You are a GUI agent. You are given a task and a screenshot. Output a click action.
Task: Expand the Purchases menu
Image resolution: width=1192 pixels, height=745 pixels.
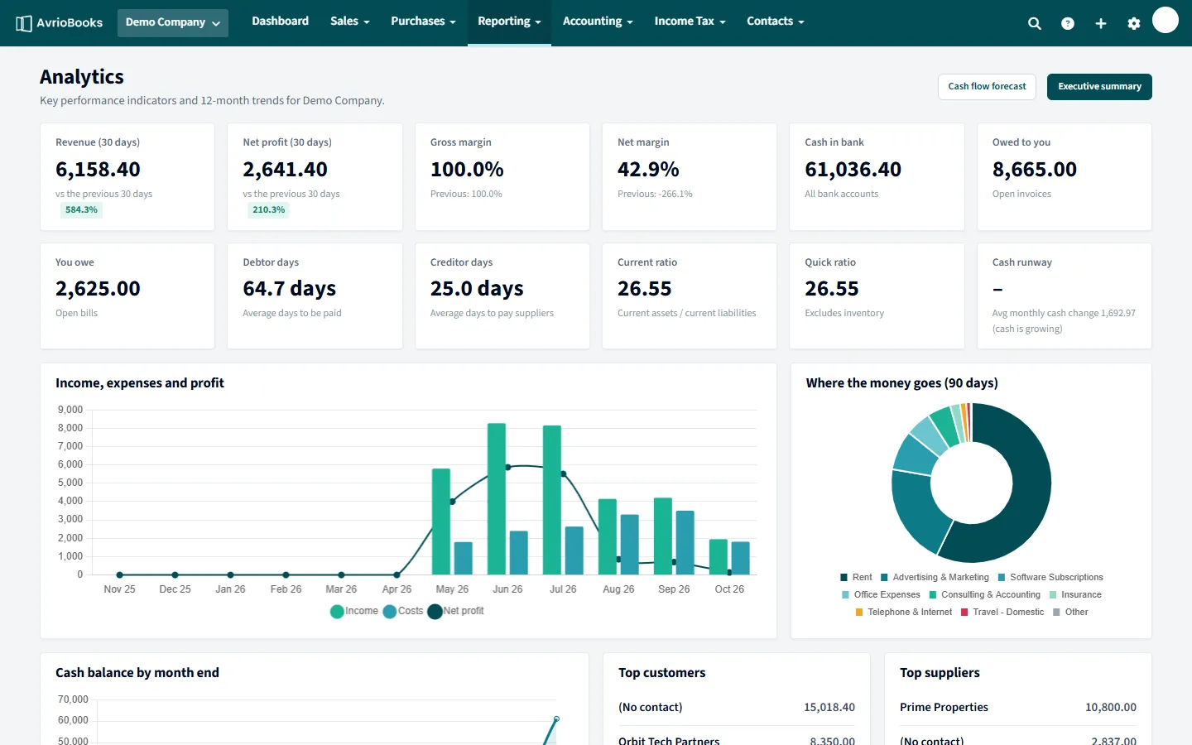(x=423, y=22)
